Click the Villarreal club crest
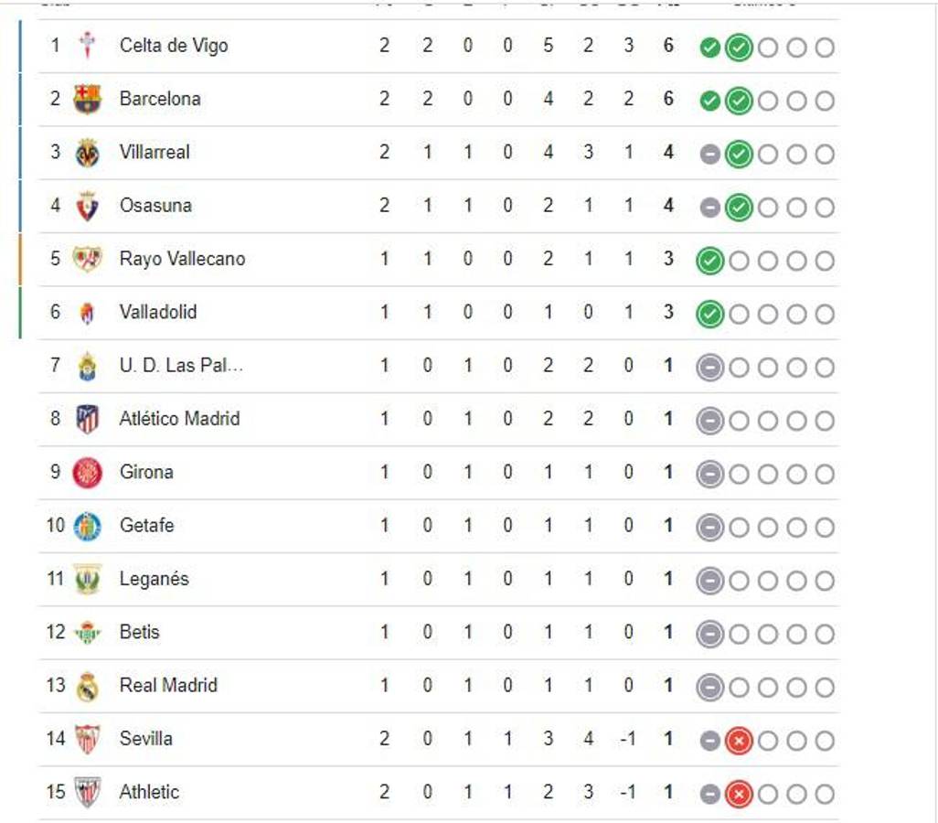The image size is (938, 823). tap(89, 152)
